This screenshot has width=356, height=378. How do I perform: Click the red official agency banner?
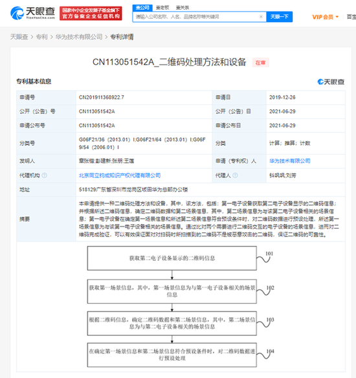pyautogui.click(x=91, y=13)
